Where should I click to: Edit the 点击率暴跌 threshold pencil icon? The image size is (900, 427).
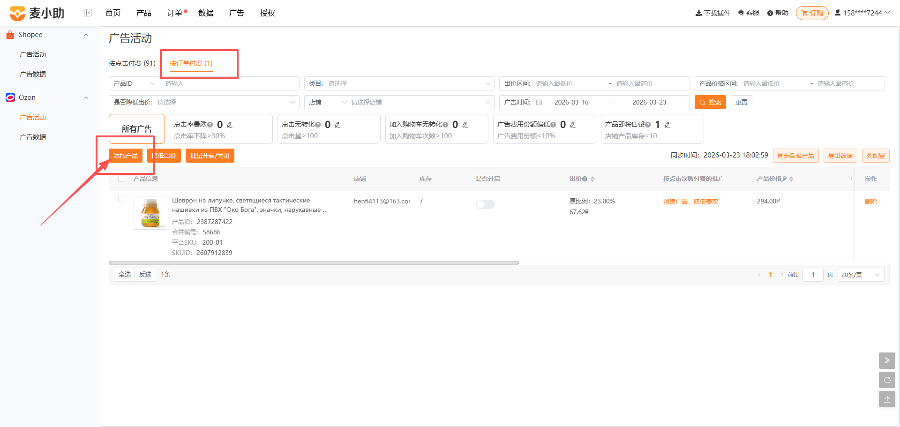(230, 125)
